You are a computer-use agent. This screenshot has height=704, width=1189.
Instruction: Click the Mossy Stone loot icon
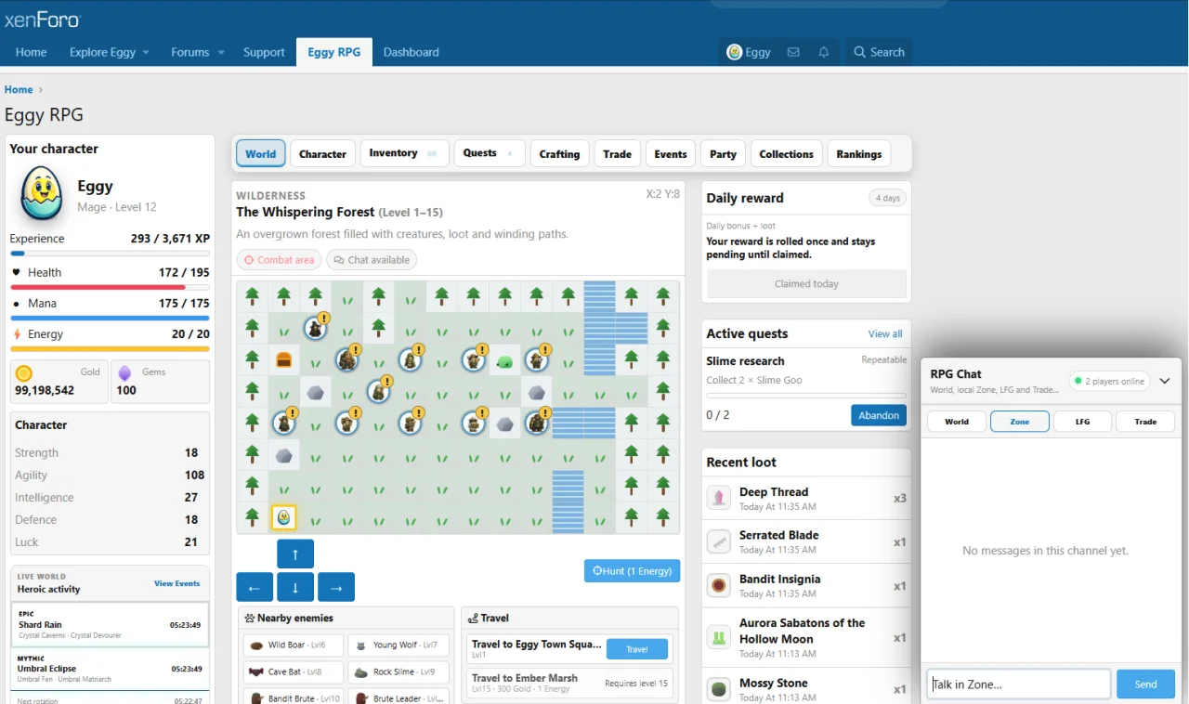coord(718,689)
